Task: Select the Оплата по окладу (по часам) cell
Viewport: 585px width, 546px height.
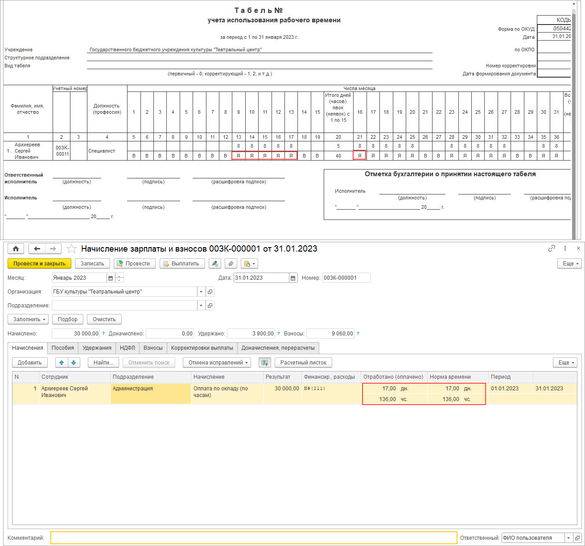Action: click(x=227, y=393)
